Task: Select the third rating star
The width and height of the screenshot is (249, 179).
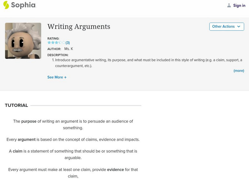Action: click(x=56, y=43)
